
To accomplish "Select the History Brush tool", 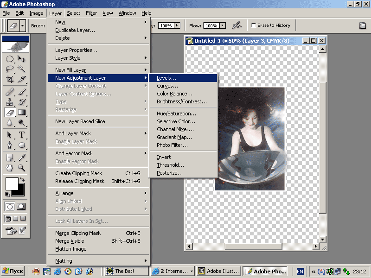I will pos(22,102).
